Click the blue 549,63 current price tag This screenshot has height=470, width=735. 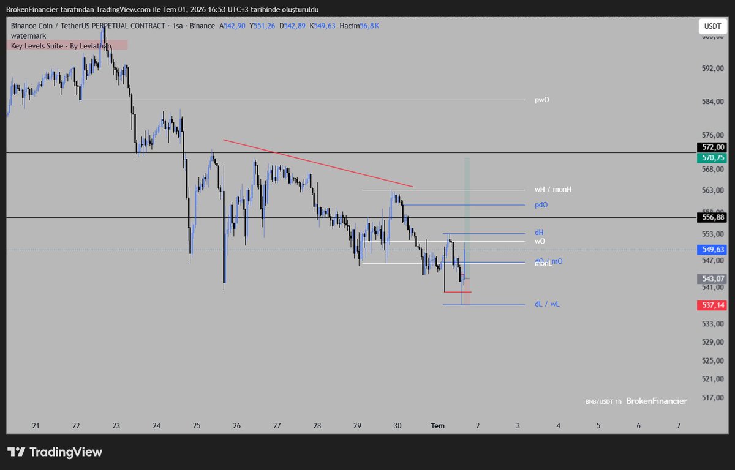point(712,250)
